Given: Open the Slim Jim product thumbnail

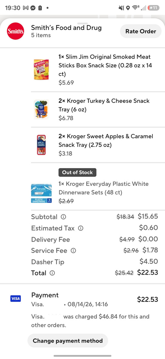Looking at the screenshot, I should click(41, 69).
